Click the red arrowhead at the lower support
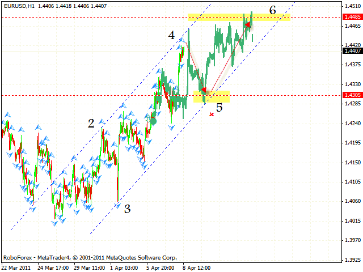The image size is (363, 272). click(x=204, y=90)
